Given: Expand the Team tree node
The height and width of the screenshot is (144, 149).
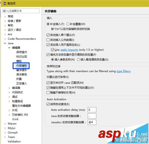Looking at the screenshot, I should click(x=5, y=137).
